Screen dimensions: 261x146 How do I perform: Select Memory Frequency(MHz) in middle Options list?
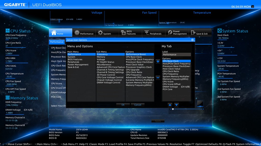(140, 85)
